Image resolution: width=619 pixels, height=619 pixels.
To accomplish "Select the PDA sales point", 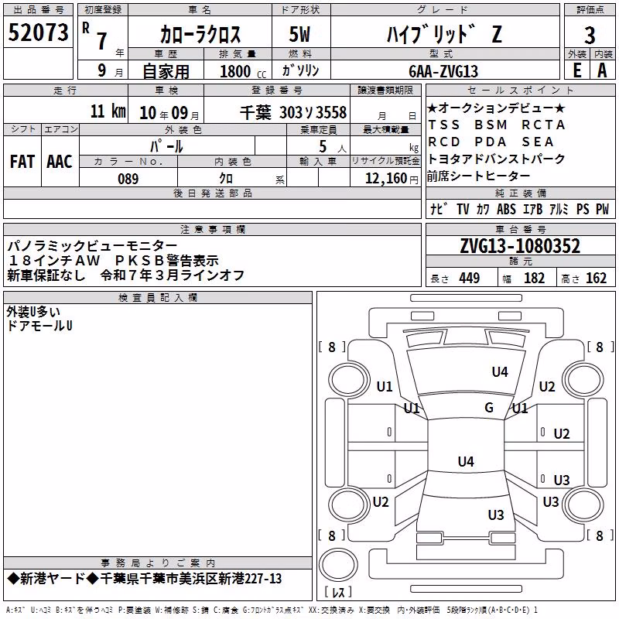I will pos(491,142).
